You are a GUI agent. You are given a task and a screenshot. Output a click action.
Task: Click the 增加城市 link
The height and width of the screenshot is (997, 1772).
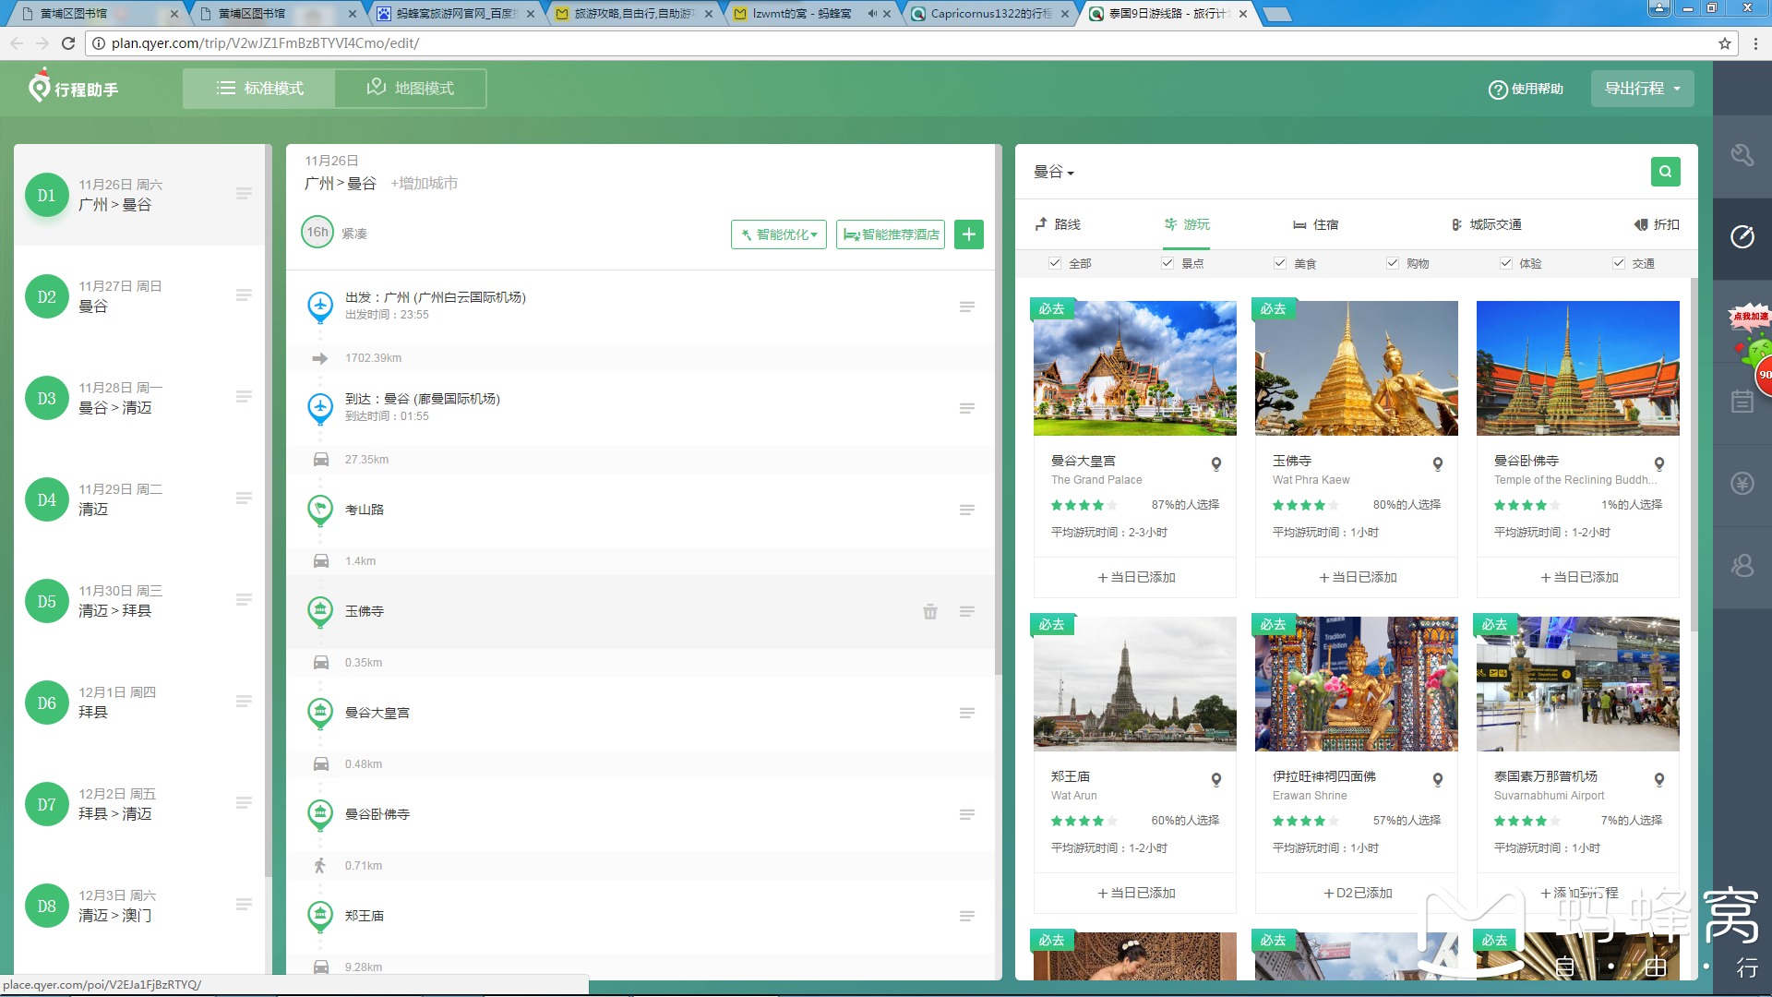[x=424, y=184]
